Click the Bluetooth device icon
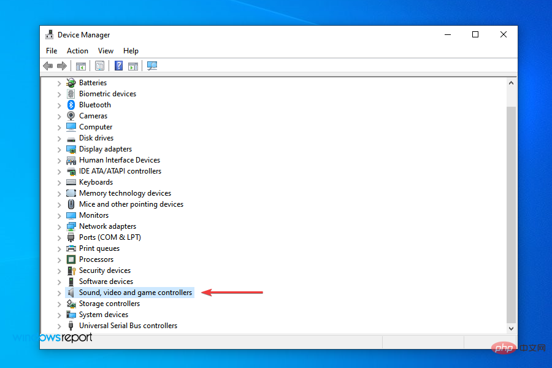Screen dimensions: 552x368 [70, 104]
